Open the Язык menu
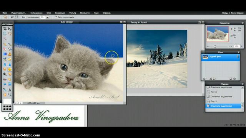This screenshot has width=246, height=138. click(x=96, y=13)
